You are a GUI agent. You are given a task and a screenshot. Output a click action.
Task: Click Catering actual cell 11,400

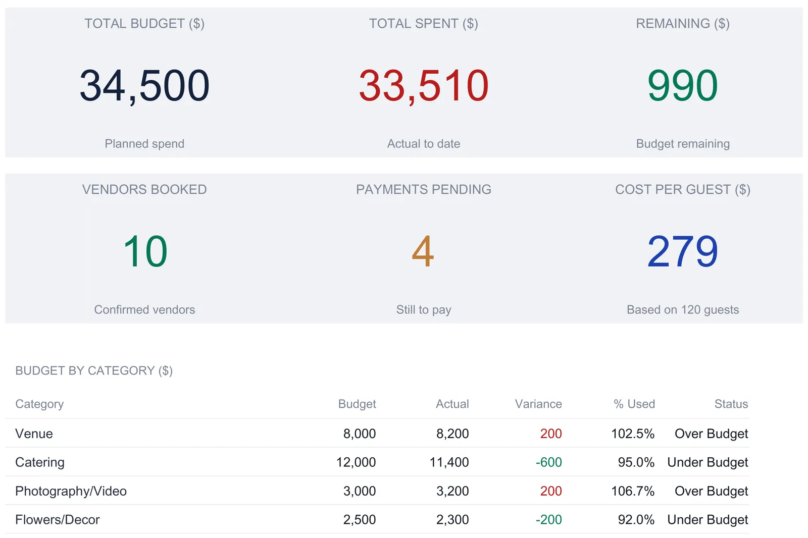449,462
